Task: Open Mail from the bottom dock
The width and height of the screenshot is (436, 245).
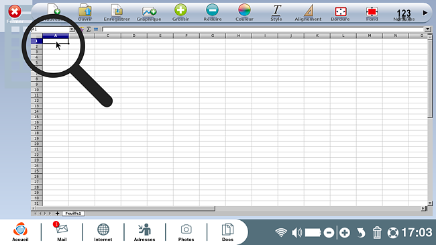Action: coord(62,232)
